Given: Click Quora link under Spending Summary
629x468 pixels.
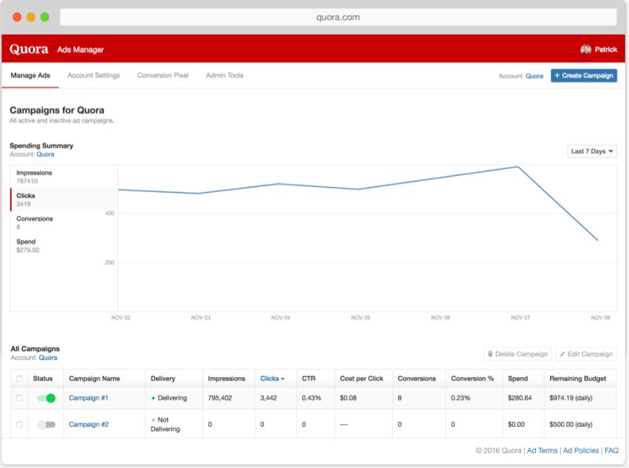Looking at the screenshot, I should [x=45, y=154].
